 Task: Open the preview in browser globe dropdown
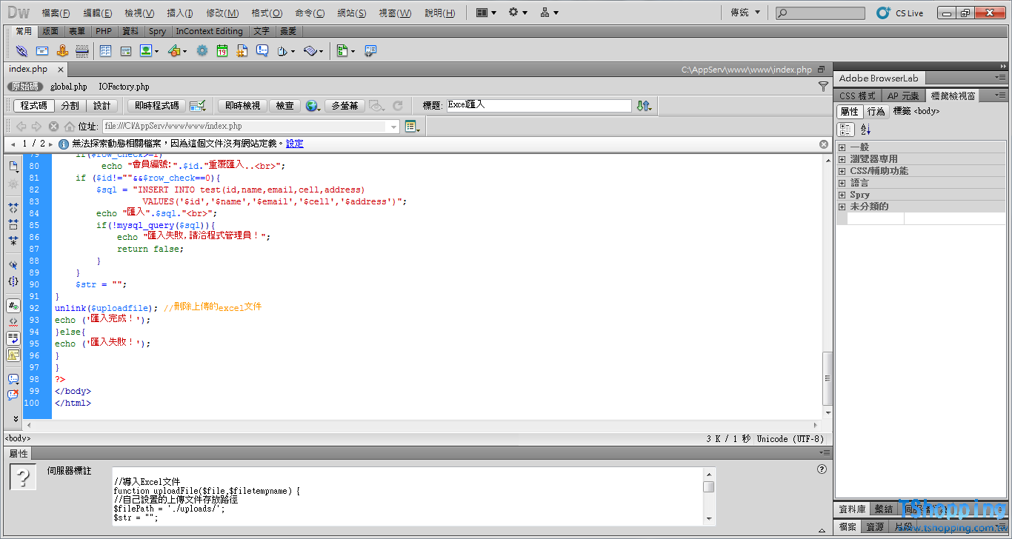tap(314, 106)
